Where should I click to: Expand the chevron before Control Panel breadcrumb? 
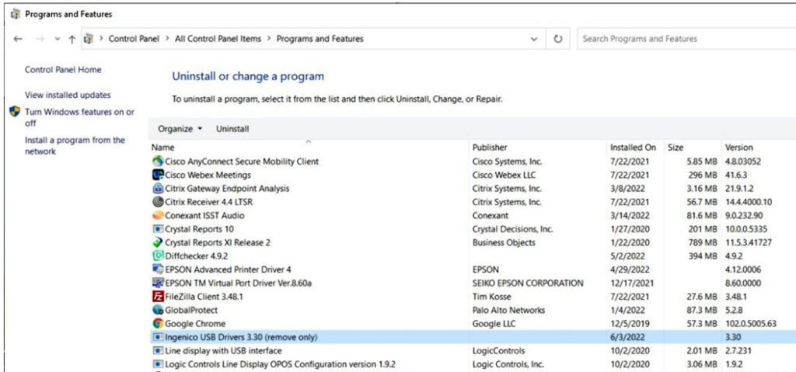click(x=102, y=39)
